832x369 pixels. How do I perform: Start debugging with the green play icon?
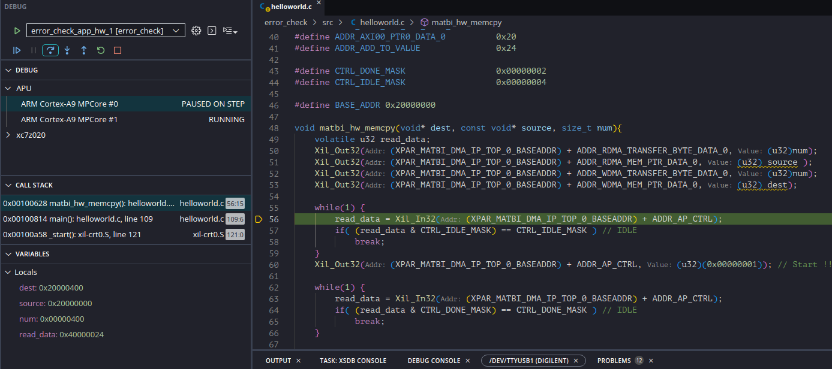pos(17,31)
